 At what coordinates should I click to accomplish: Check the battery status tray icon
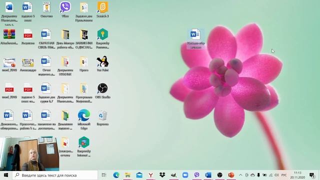(264, 175)
